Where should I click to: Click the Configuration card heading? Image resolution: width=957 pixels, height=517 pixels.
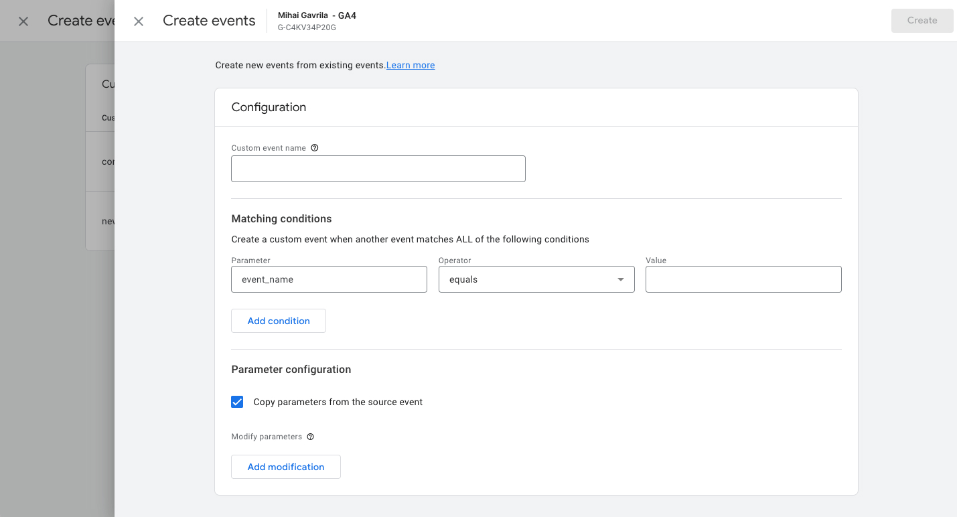tap(269, 107)
